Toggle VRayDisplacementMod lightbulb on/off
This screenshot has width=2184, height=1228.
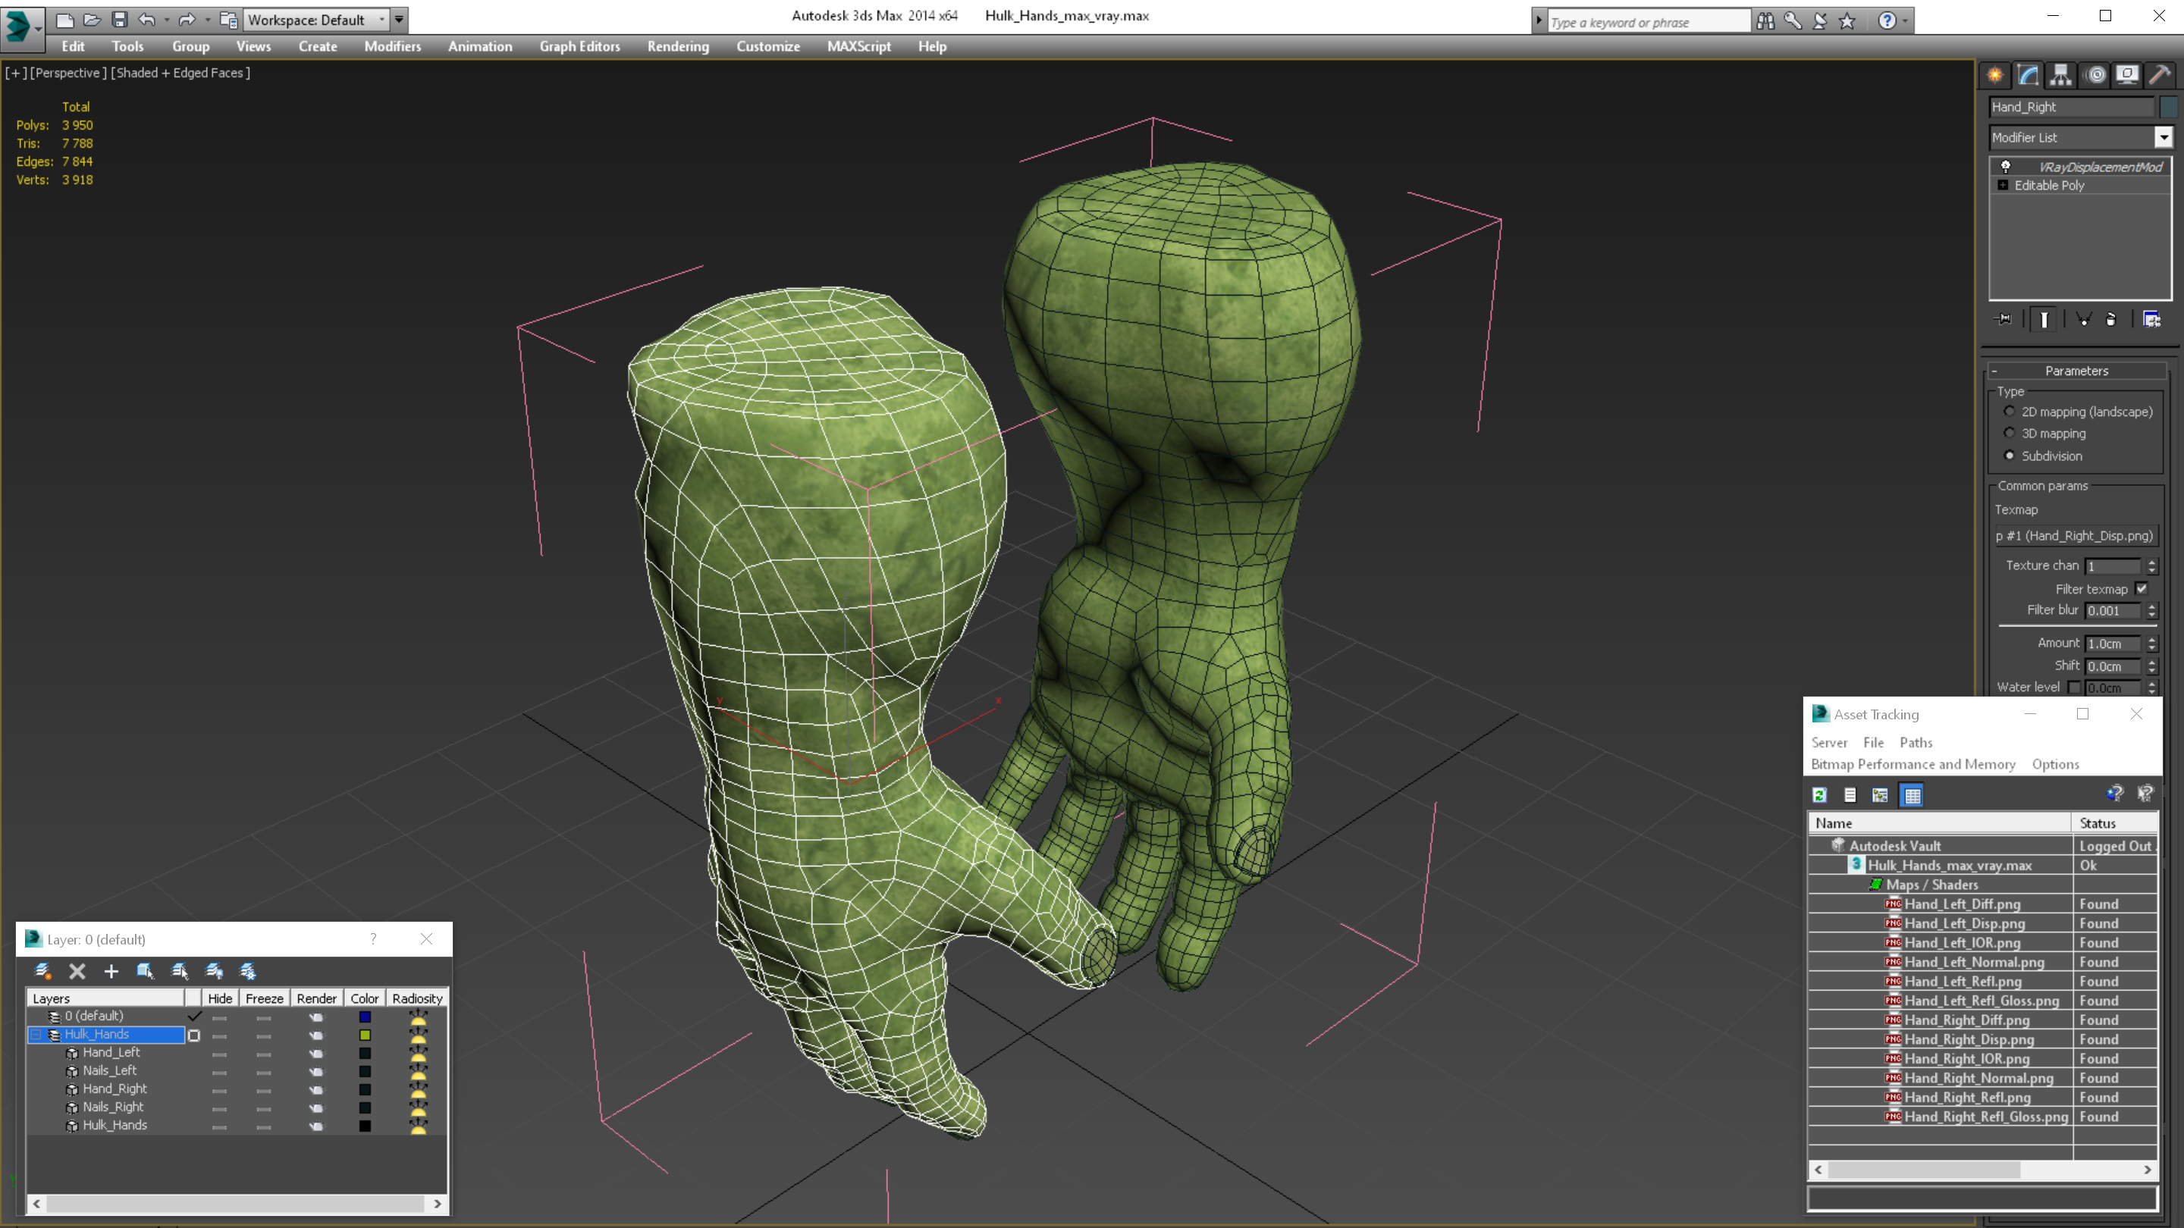[x=2006, y=166]
